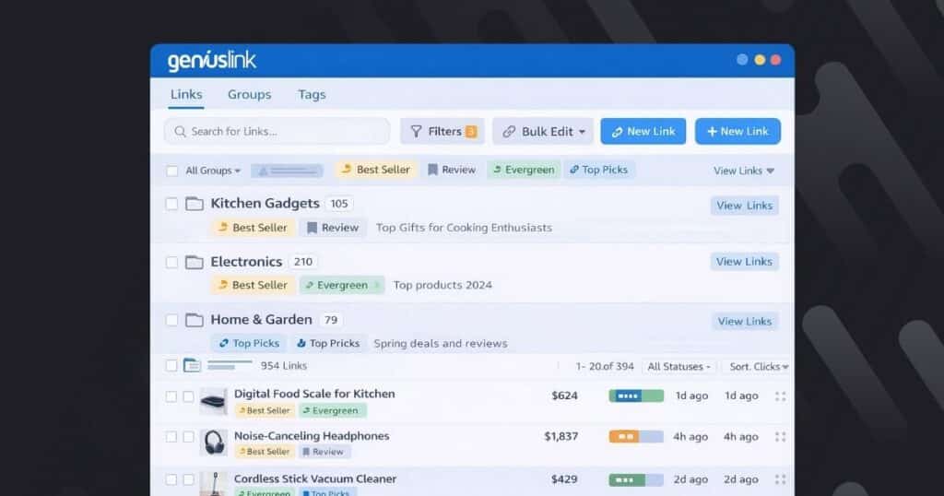Click the list icon beside 954 Links
The image size is (944, 496).
click(x=192, y=366)
